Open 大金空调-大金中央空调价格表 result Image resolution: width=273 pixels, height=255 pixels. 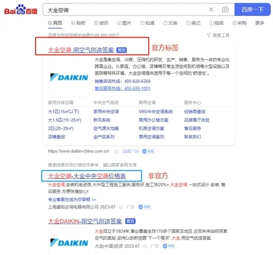coord(87,176)
